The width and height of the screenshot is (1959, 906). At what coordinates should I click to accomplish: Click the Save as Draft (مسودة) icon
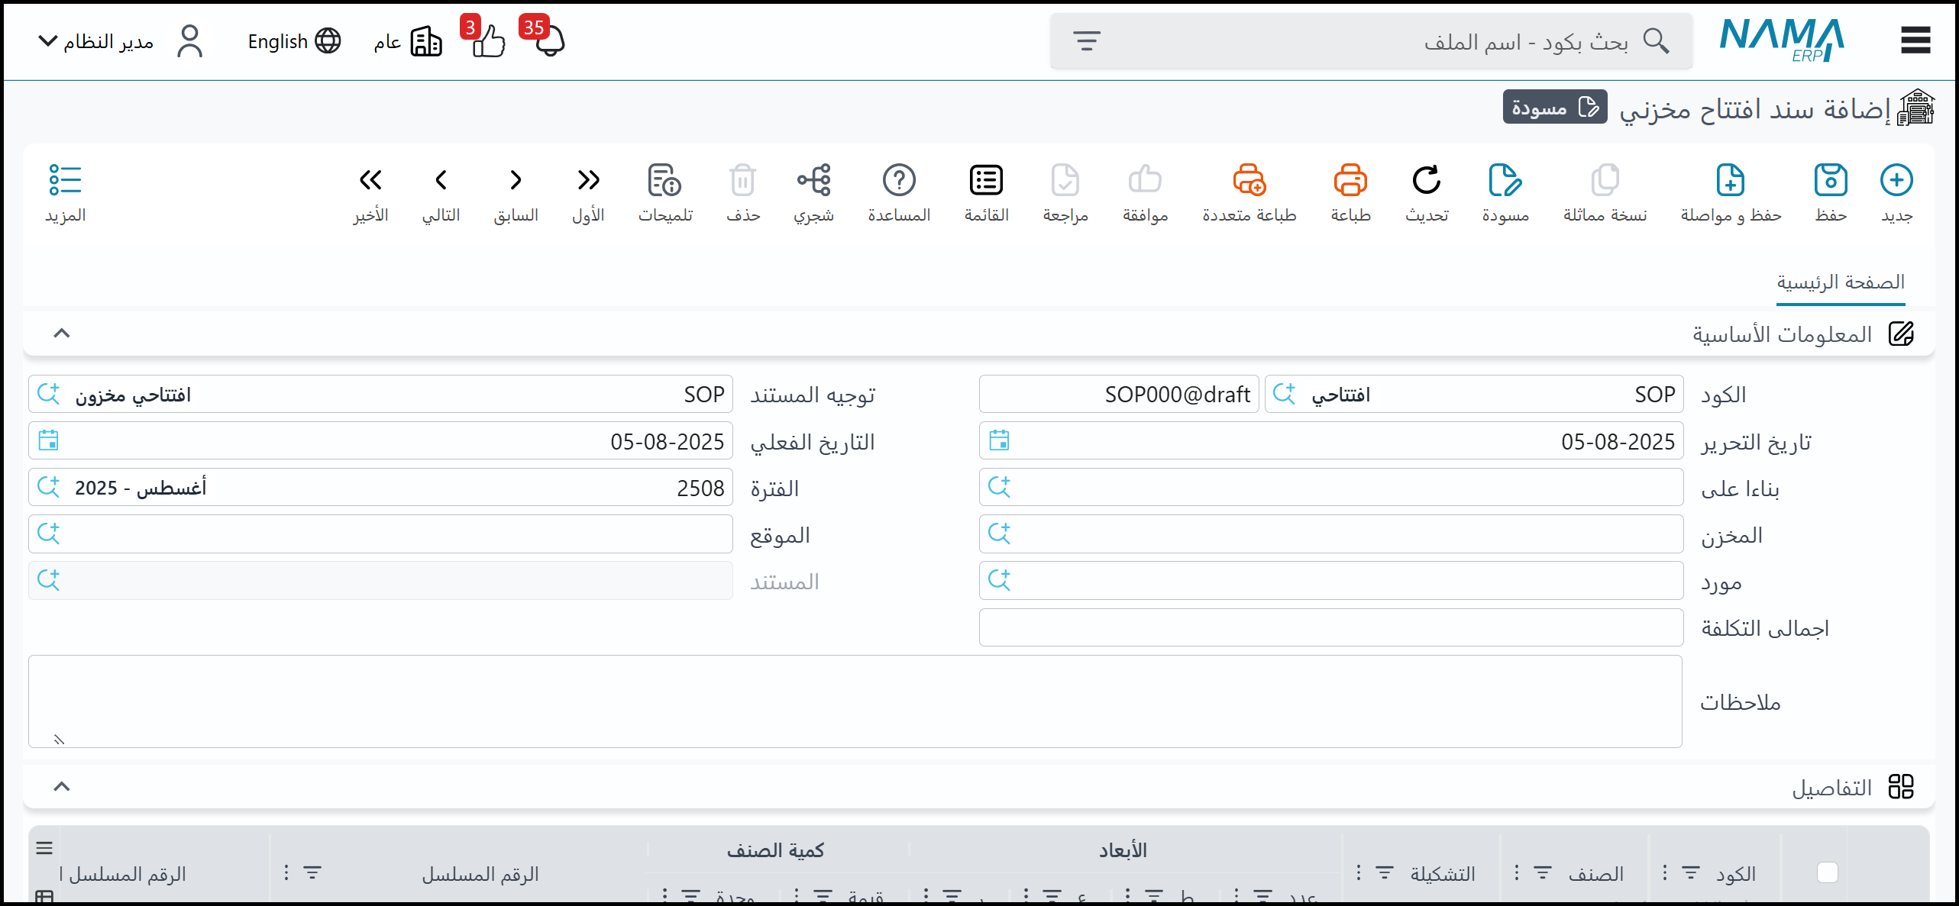pos(1505,181)
